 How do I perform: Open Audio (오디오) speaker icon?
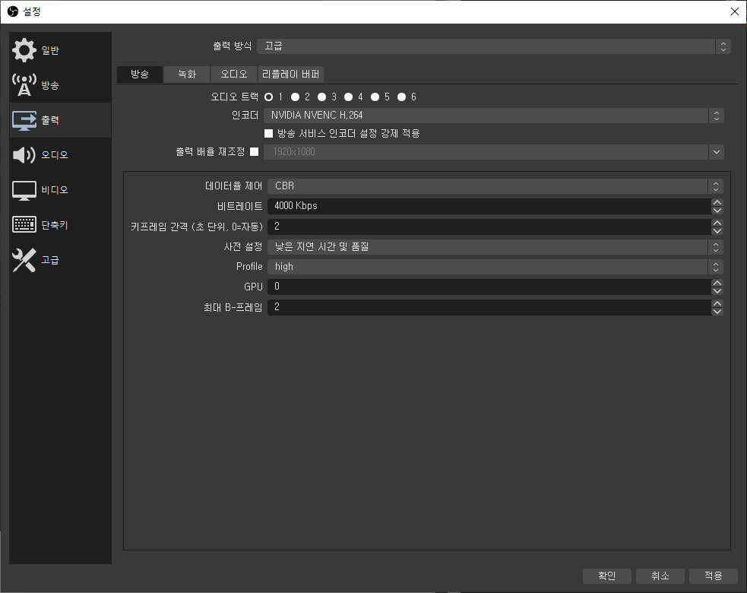[24, 155]
